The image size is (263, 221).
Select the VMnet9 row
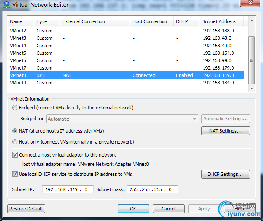(x=127, y=83)
